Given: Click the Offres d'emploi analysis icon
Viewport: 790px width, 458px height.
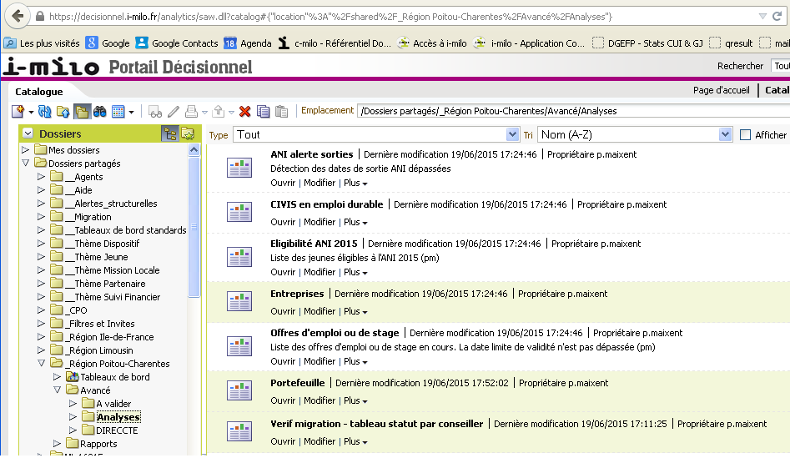Looking at the screenshot, I should point(239,346).
